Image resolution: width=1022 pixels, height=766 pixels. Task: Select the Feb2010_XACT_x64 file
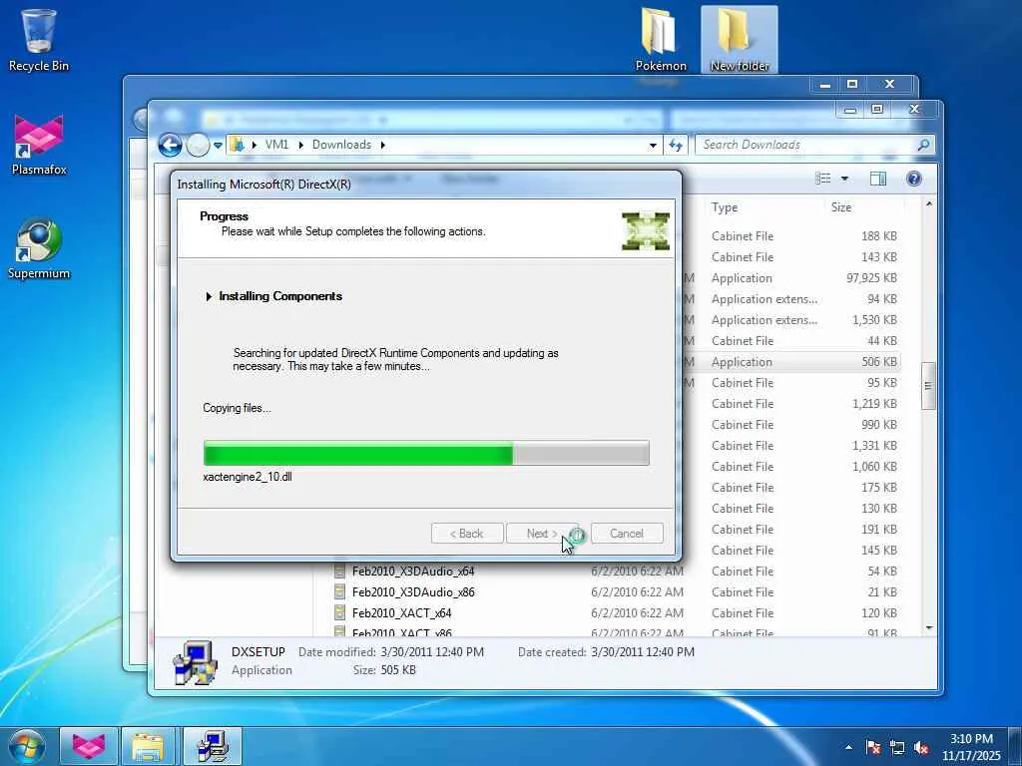401,613
